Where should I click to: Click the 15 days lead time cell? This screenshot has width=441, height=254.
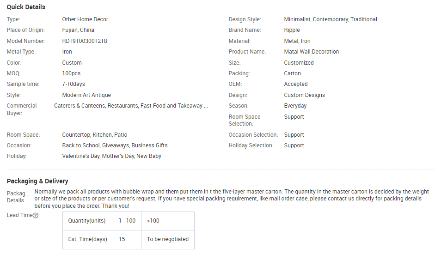coord(122,239)
